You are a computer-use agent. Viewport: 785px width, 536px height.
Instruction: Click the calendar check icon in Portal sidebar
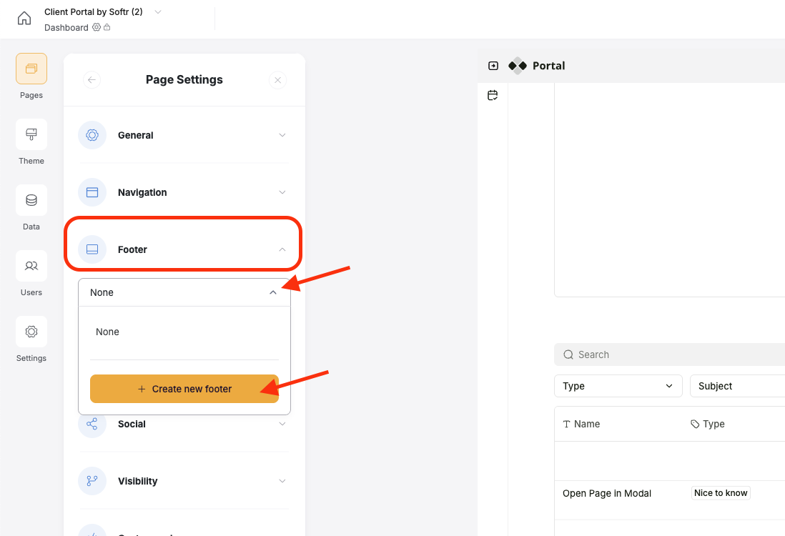pos(493,95)
